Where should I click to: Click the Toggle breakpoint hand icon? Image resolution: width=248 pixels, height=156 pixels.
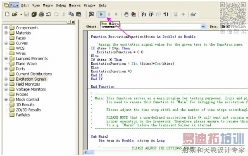pos(126,14)
